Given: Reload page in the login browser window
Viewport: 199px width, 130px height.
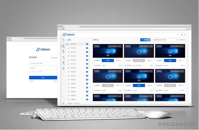Looking at the screenshot, I should click(x=11, y=40).
